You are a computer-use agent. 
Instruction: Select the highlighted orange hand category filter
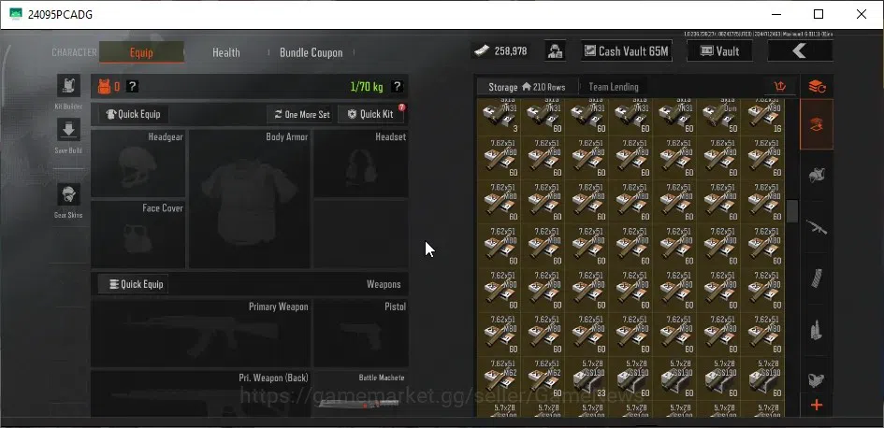pyautogui.click(x=817, y=124)
